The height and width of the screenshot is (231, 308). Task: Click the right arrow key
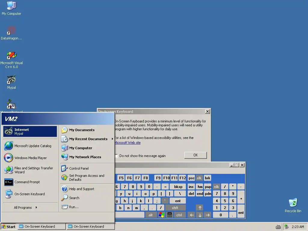click(x=208, y=215)
